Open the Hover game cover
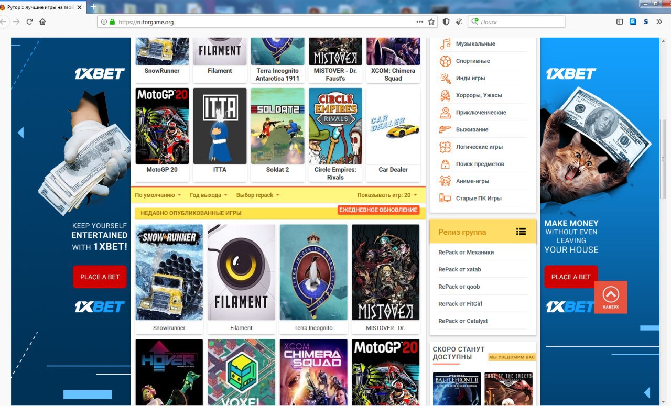The width and height of the screenshot is (671, 406). pyautogui.click(x=169, y=372)
